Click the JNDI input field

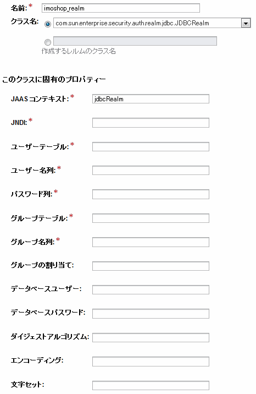tap(151, 123)
